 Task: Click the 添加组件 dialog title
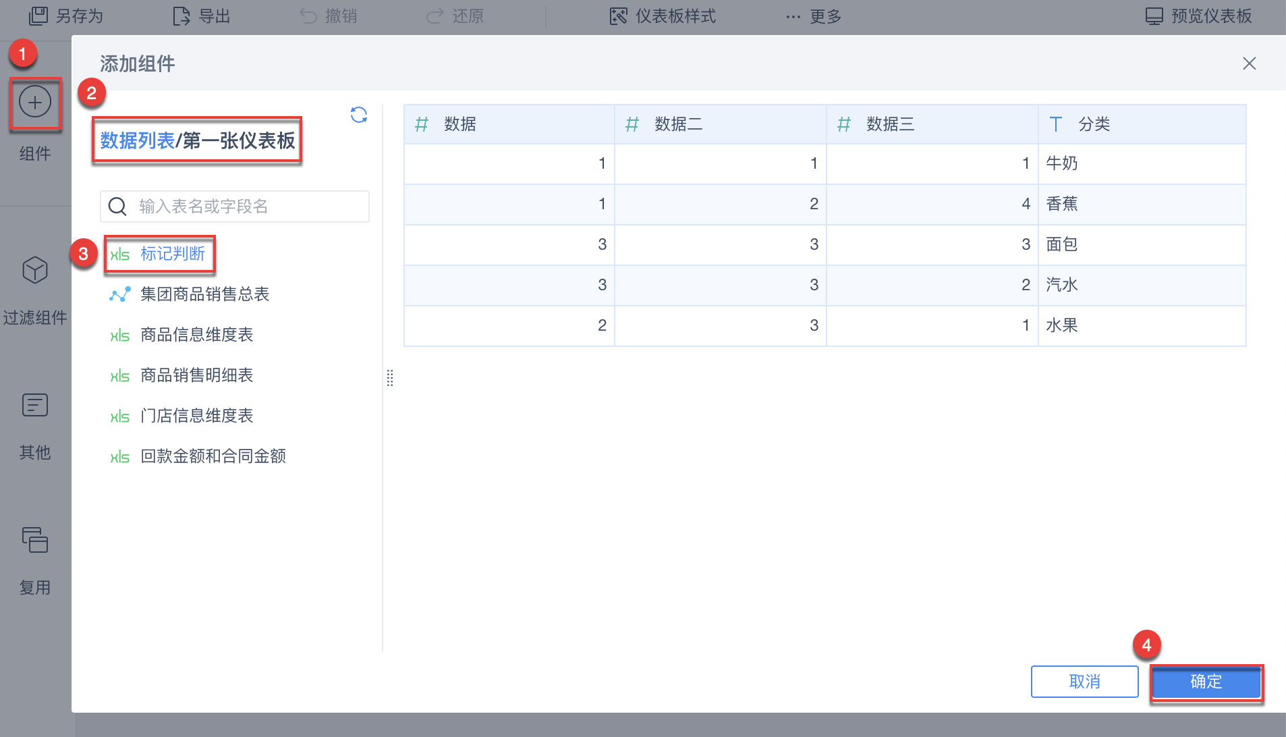[x=138, y=63]
